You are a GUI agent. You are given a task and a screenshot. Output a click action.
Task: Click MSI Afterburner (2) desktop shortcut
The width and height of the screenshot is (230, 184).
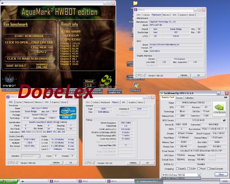click(11, 90)
